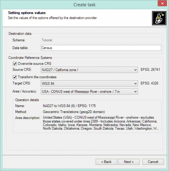Go to the Back step
169x171 pixels.
pos(106,162)
